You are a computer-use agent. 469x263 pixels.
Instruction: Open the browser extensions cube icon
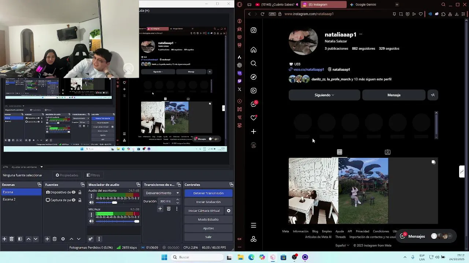[x=443, y=14]
